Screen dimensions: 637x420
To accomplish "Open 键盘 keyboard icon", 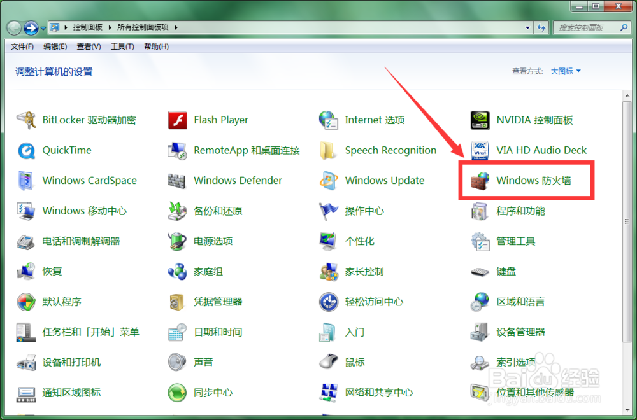I will [480, 272].
